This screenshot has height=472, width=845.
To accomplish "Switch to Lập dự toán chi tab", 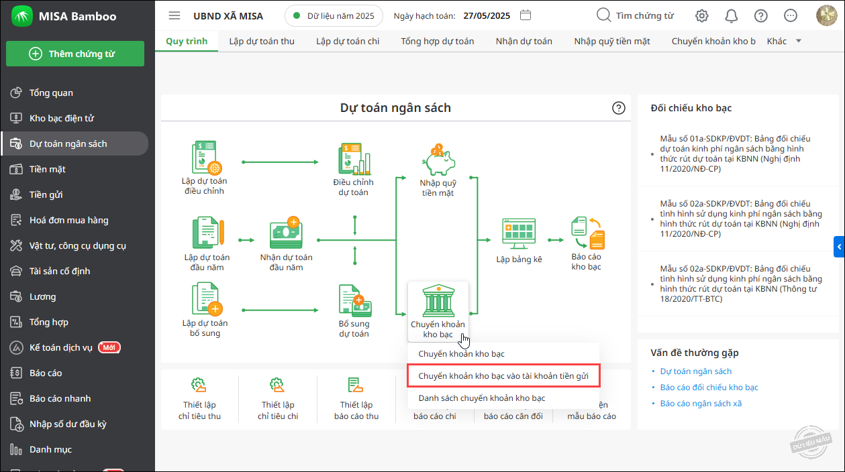I will (348, 41).
